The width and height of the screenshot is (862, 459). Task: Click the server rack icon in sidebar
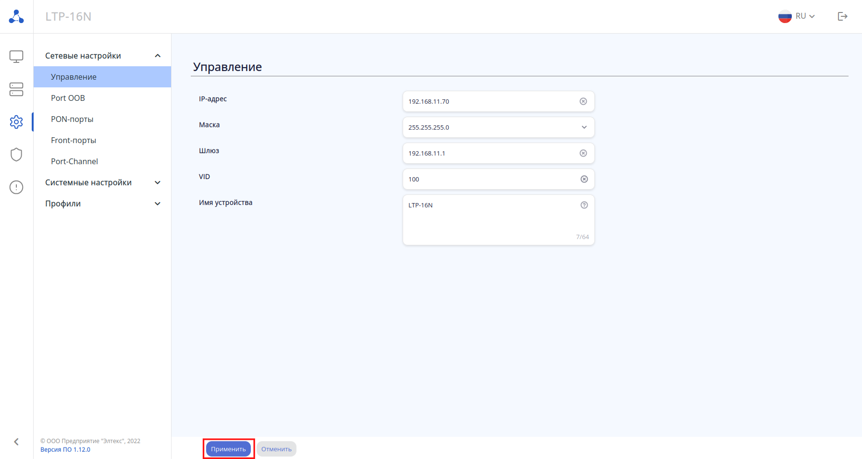click(16, 89)
